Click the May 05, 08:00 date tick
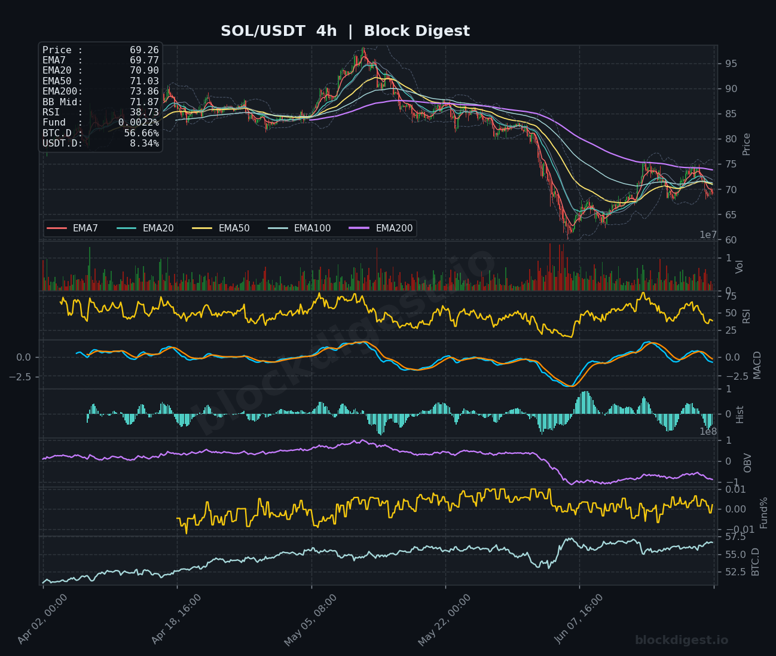This screenshot has height=656, width=776. 310,620
